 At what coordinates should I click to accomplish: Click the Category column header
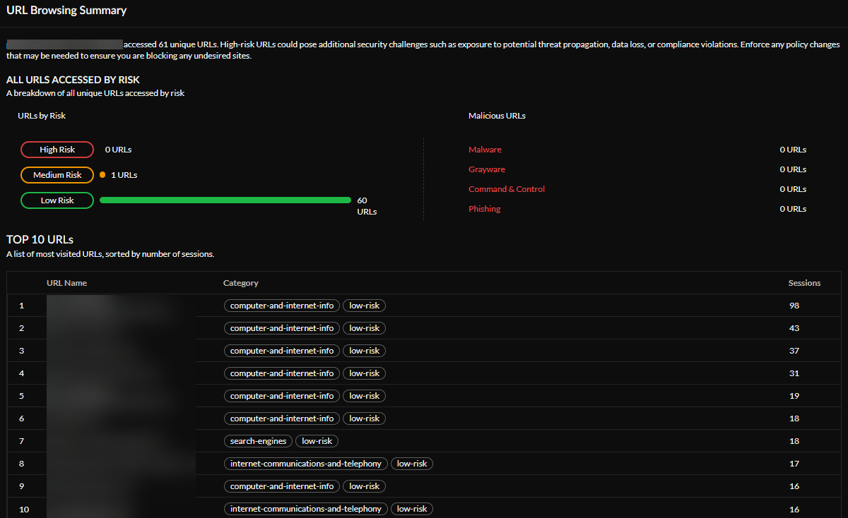pos(241,283)
